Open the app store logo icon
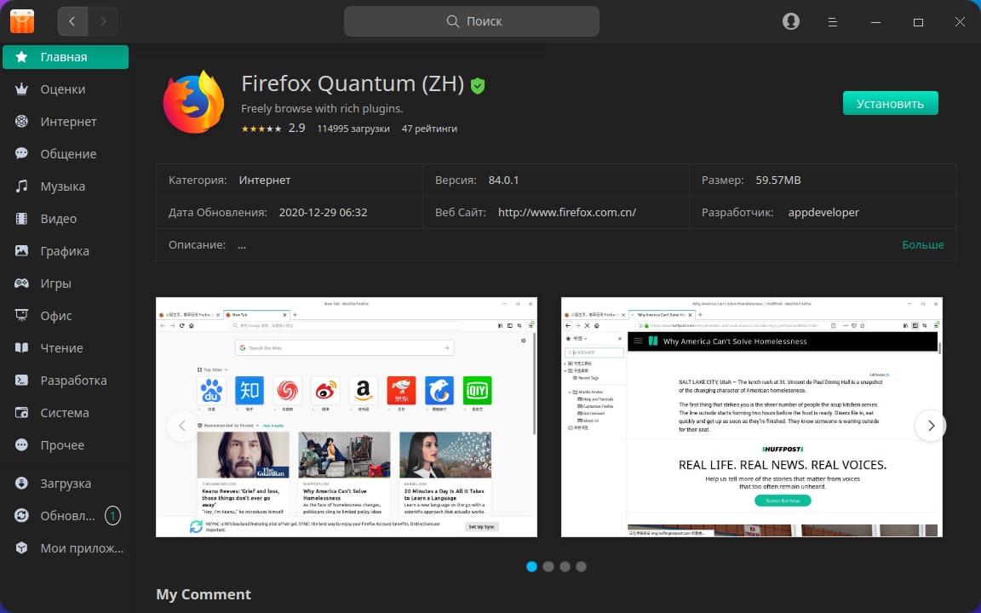The image size is (981, 613). point(22,21)
